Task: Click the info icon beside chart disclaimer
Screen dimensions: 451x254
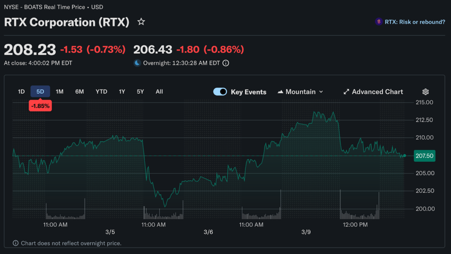Action: pyautogui.click(x=15, y=243)
